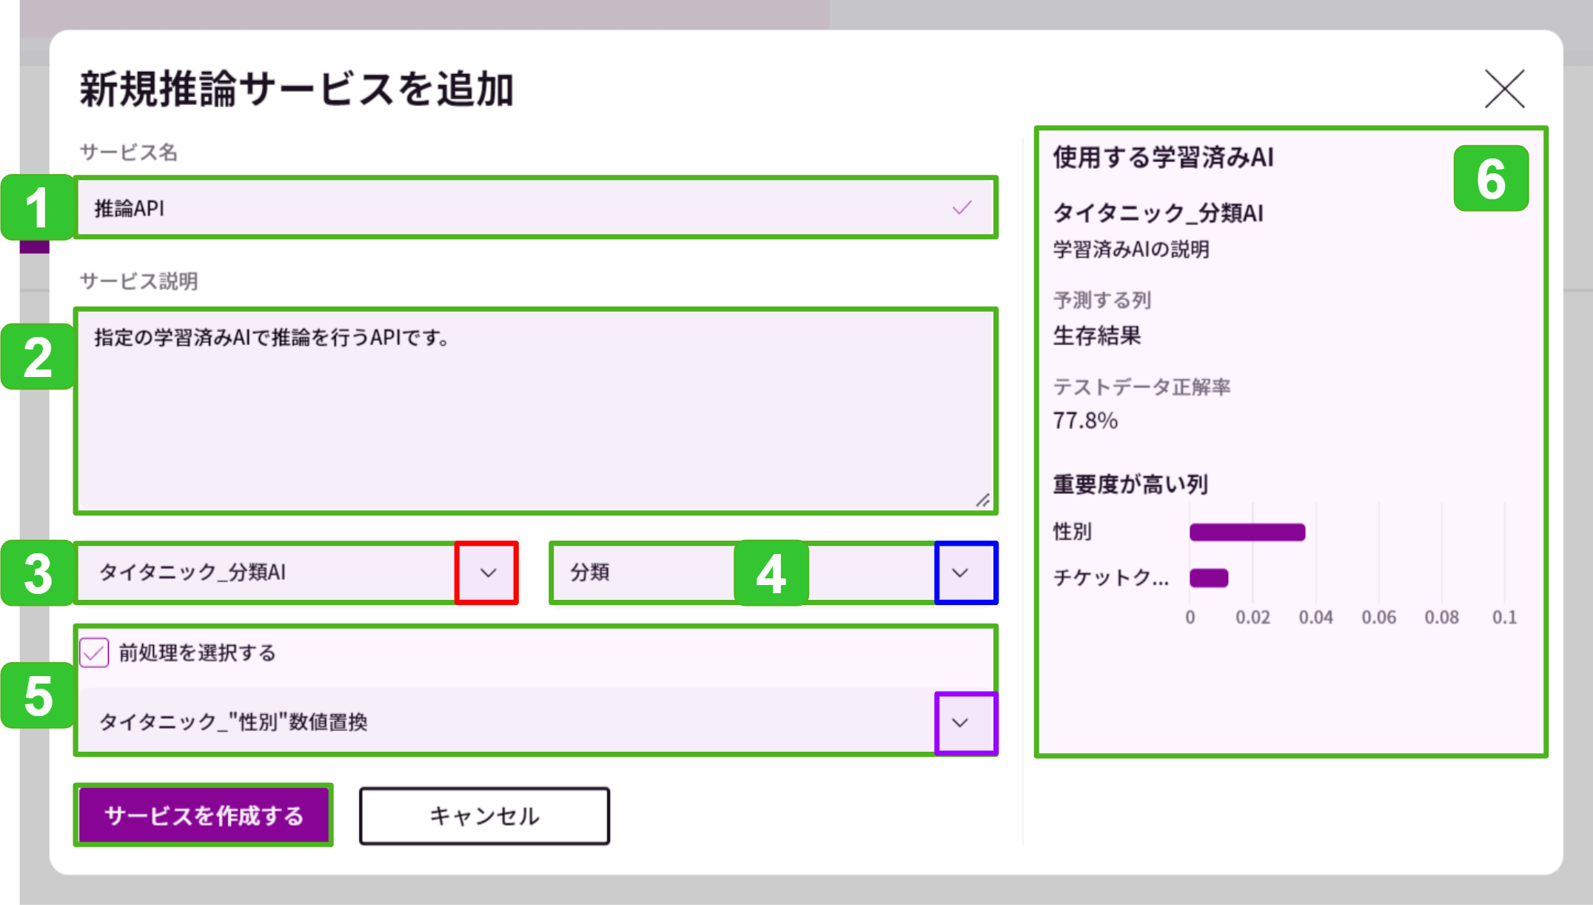
Task: Click the 学習済みAIの説明 description label
Action: coord(1131,250)
